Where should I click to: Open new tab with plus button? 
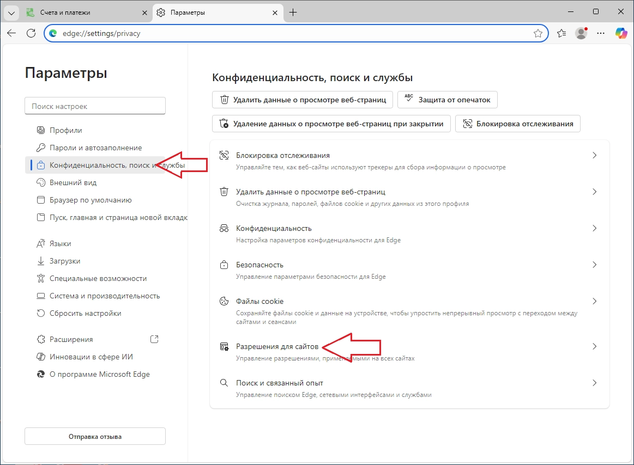coord(293,12)
